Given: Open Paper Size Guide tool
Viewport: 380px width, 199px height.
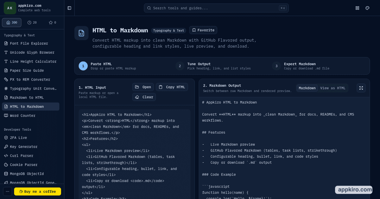Looking at the screenshot, I should coord(30,70).
